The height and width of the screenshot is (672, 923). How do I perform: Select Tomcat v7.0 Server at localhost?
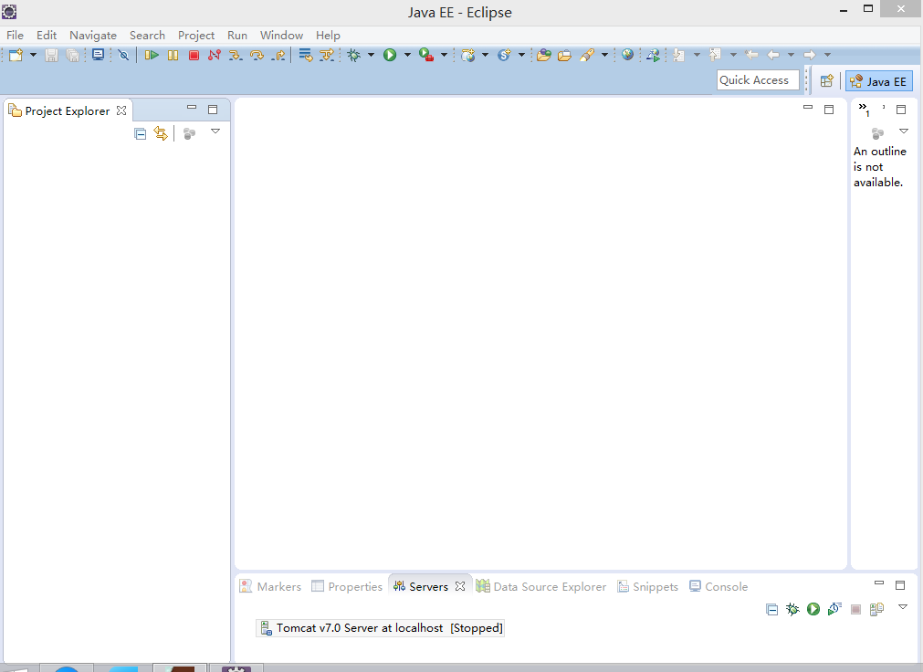(x=381, y=628)
